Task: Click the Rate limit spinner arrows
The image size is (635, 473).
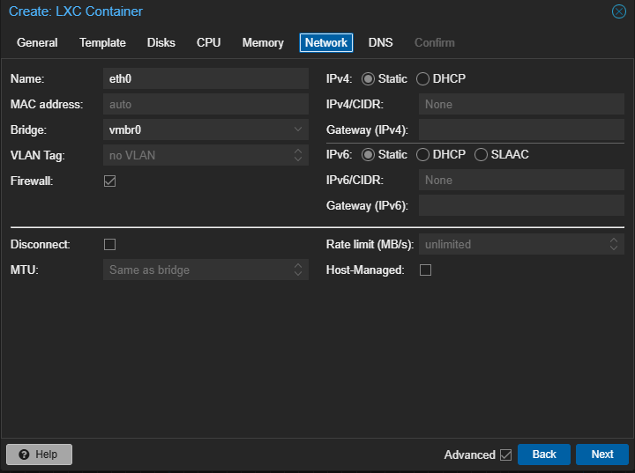Action: (614, 244)
